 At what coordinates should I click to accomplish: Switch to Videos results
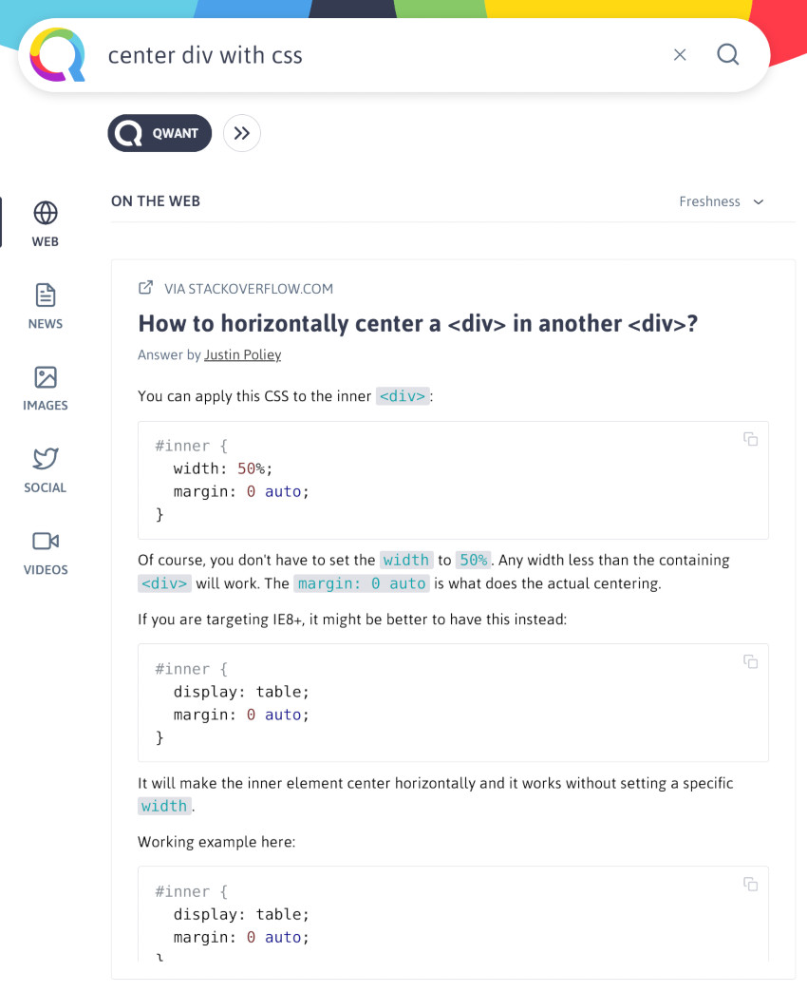coord(46,553)
